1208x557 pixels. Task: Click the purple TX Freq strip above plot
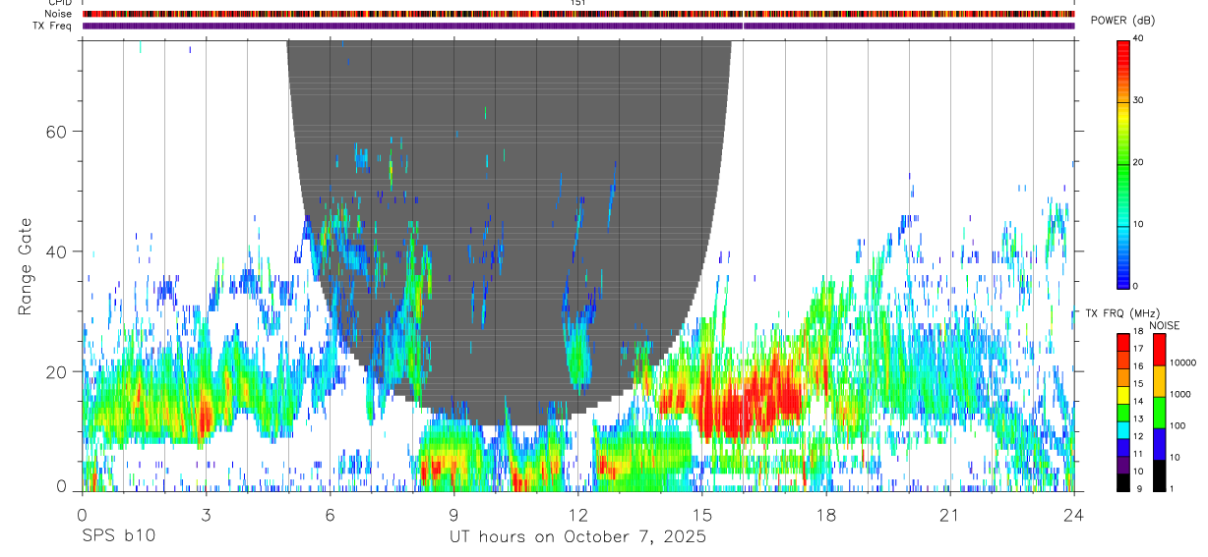click(x=578, y=26)
